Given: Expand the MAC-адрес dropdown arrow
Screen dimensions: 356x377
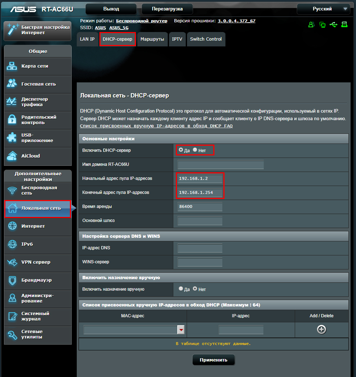Looking at the screenshot, I should click(181, 330).
